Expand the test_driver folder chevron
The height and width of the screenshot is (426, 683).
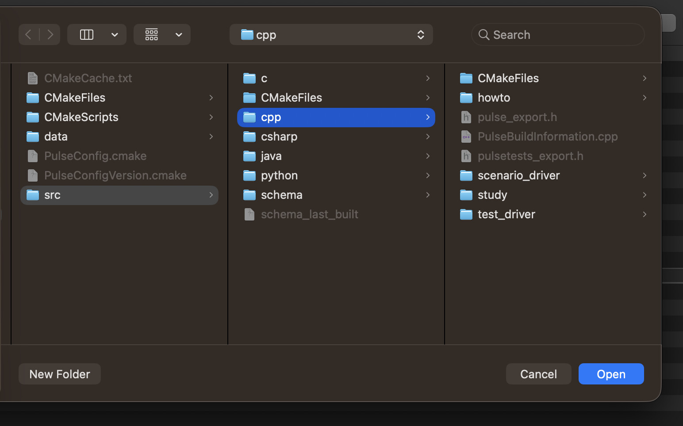(645, 214)
